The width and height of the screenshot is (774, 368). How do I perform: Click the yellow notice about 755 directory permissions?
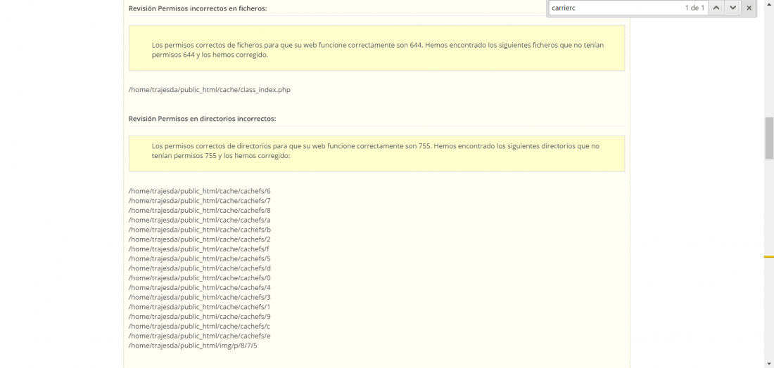pos(376,154)
